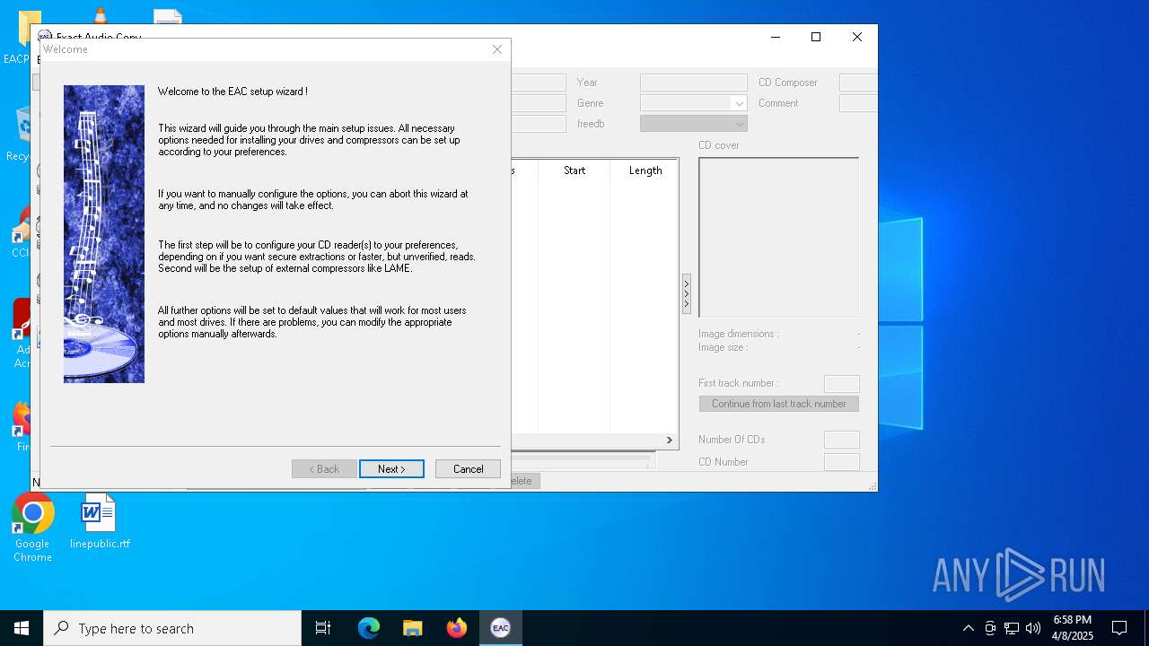Open Google Chrome desktop shortcut
This screenshot has height=646, width=1149.
[32, 528]
